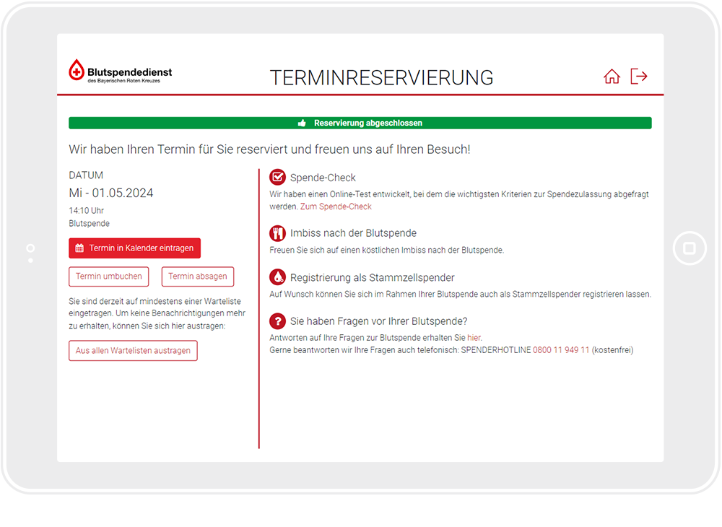Click the TERMINRESERVIERUNG page title
This screenshot has width=722, height=527.
[381, 78]
